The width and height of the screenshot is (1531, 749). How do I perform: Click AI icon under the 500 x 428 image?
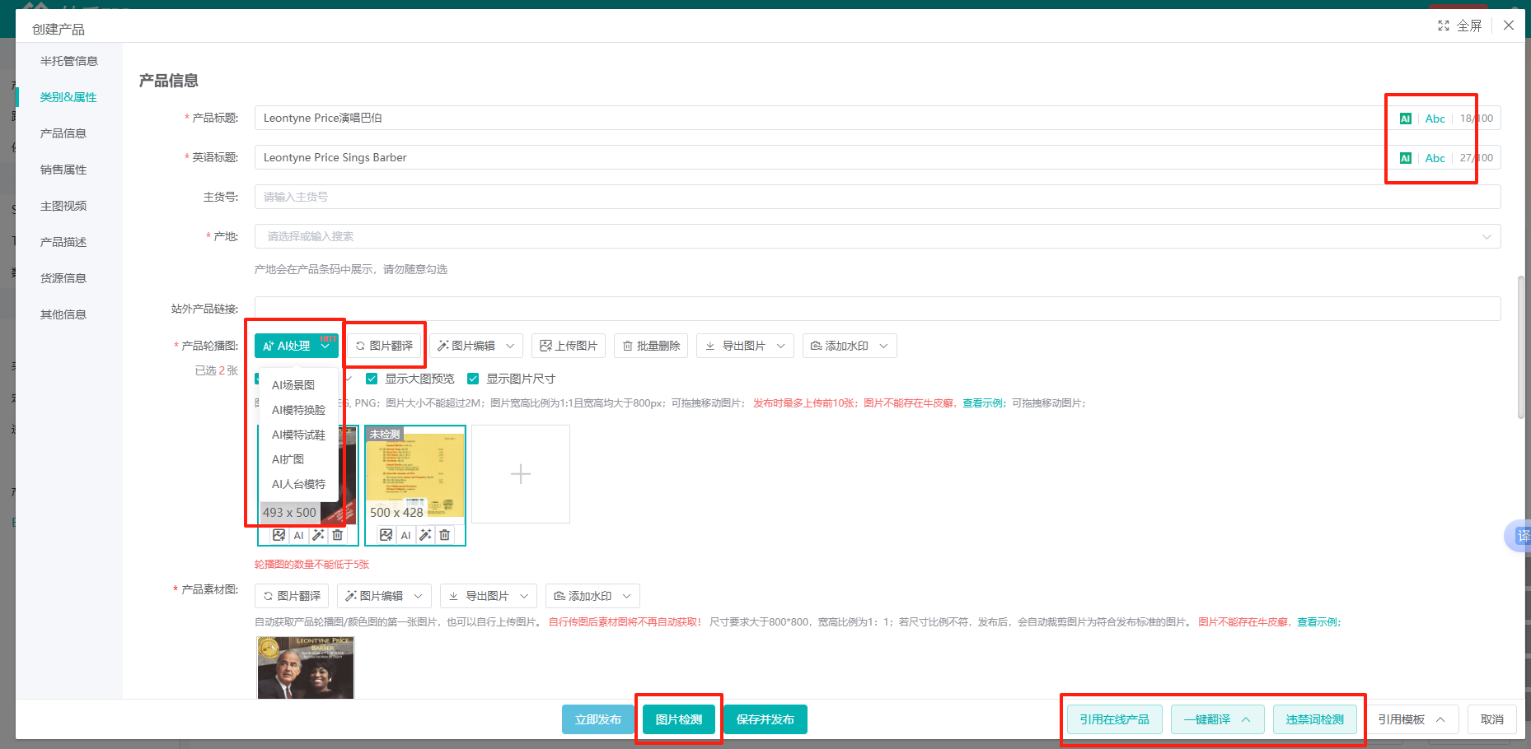tap(405, 535)
